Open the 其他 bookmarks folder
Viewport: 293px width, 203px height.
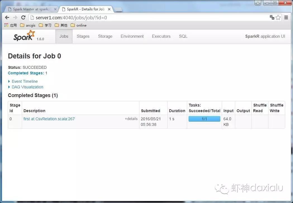(61, 25)
